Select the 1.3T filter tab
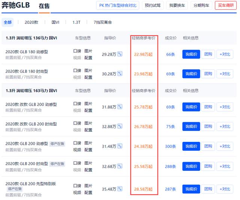The height and width of the screenshot is (200, 240). tap(76, 23)
